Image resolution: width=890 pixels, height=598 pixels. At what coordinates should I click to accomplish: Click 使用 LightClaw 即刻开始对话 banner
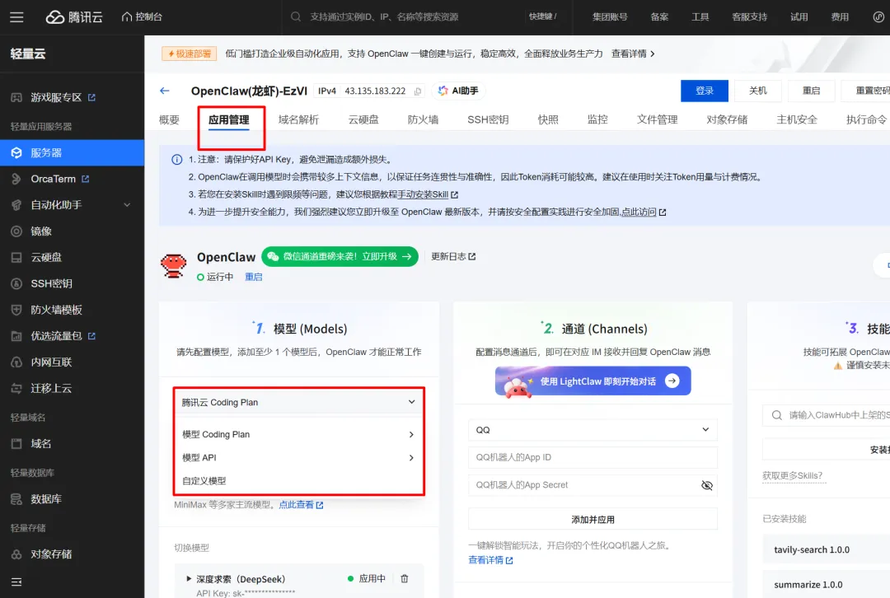click(x=593, y=381)
